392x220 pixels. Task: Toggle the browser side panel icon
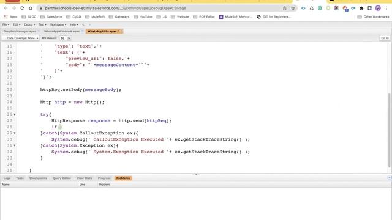(369, 8)
